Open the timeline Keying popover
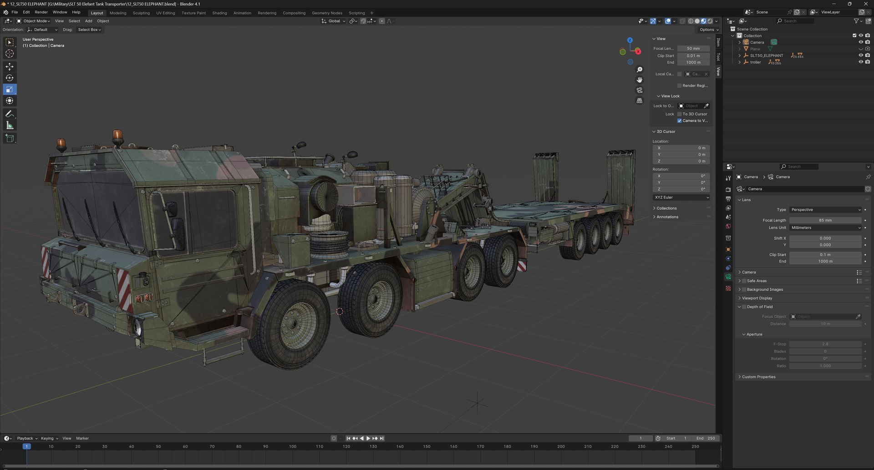The width and height of the screenshot is (874, 470). pyautogui.click(x=50, y=439)
